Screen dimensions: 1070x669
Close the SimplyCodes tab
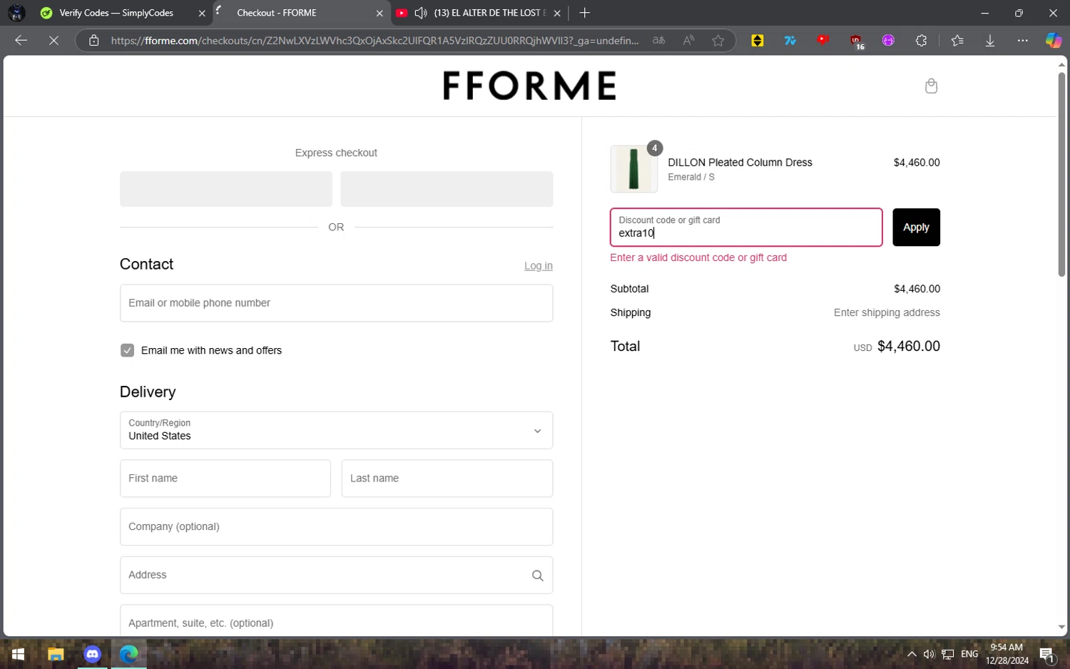202,13
